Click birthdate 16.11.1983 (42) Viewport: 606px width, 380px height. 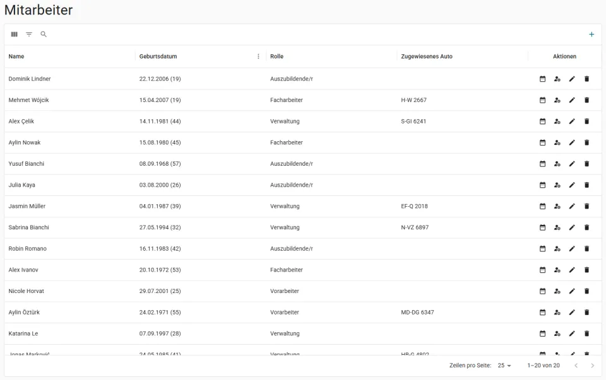[160, 248]
